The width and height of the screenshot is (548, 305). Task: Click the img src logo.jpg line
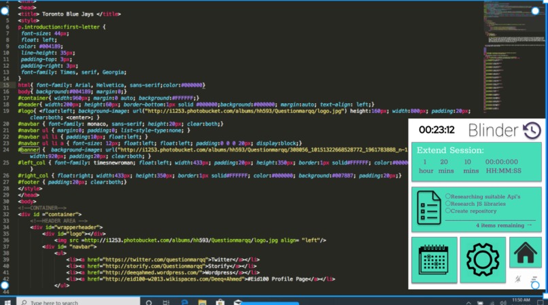click(x=190, y=240)
